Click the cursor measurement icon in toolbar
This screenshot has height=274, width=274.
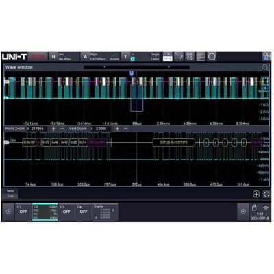179,57
